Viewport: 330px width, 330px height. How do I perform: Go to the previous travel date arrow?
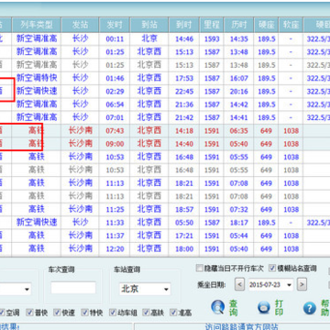(239, 285)
